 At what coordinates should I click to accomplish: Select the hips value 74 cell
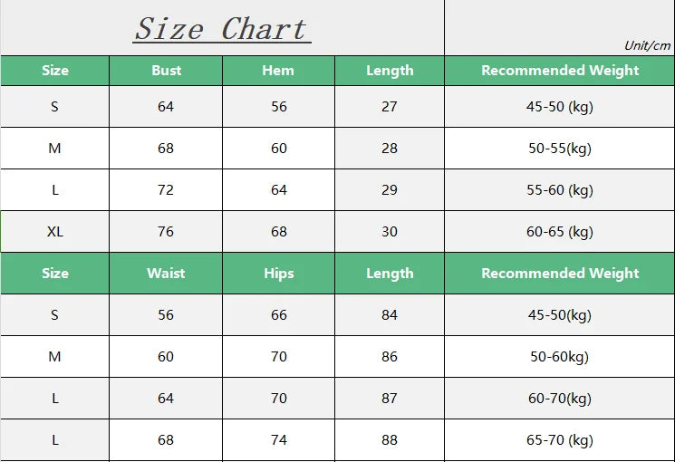pos(278,440)
